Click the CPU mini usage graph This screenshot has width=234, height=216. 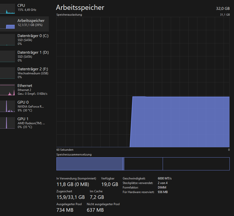tap(7, 9)
